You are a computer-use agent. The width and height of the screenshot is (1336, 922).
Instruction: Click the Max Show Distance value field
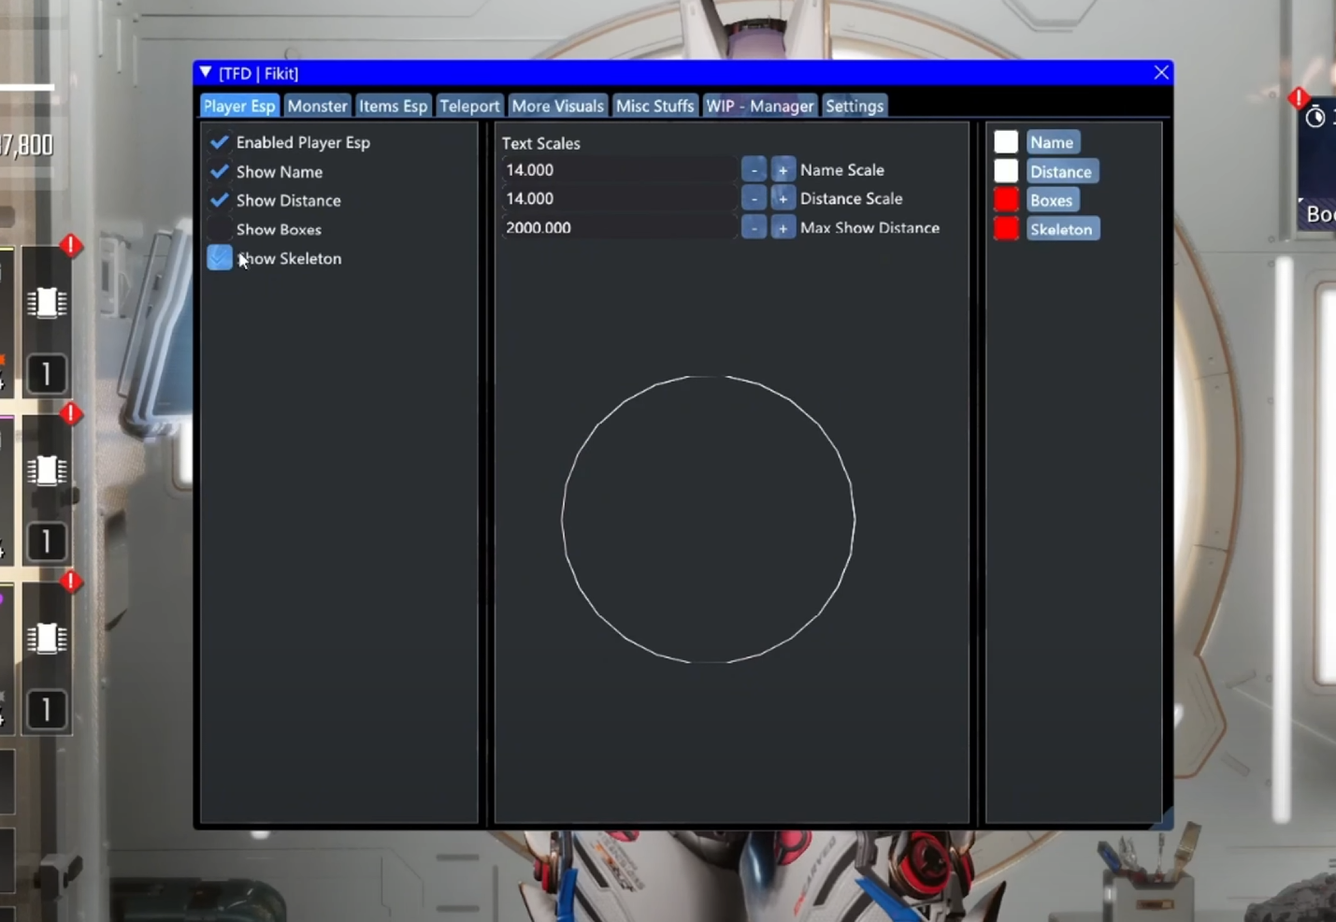point(619,227)
